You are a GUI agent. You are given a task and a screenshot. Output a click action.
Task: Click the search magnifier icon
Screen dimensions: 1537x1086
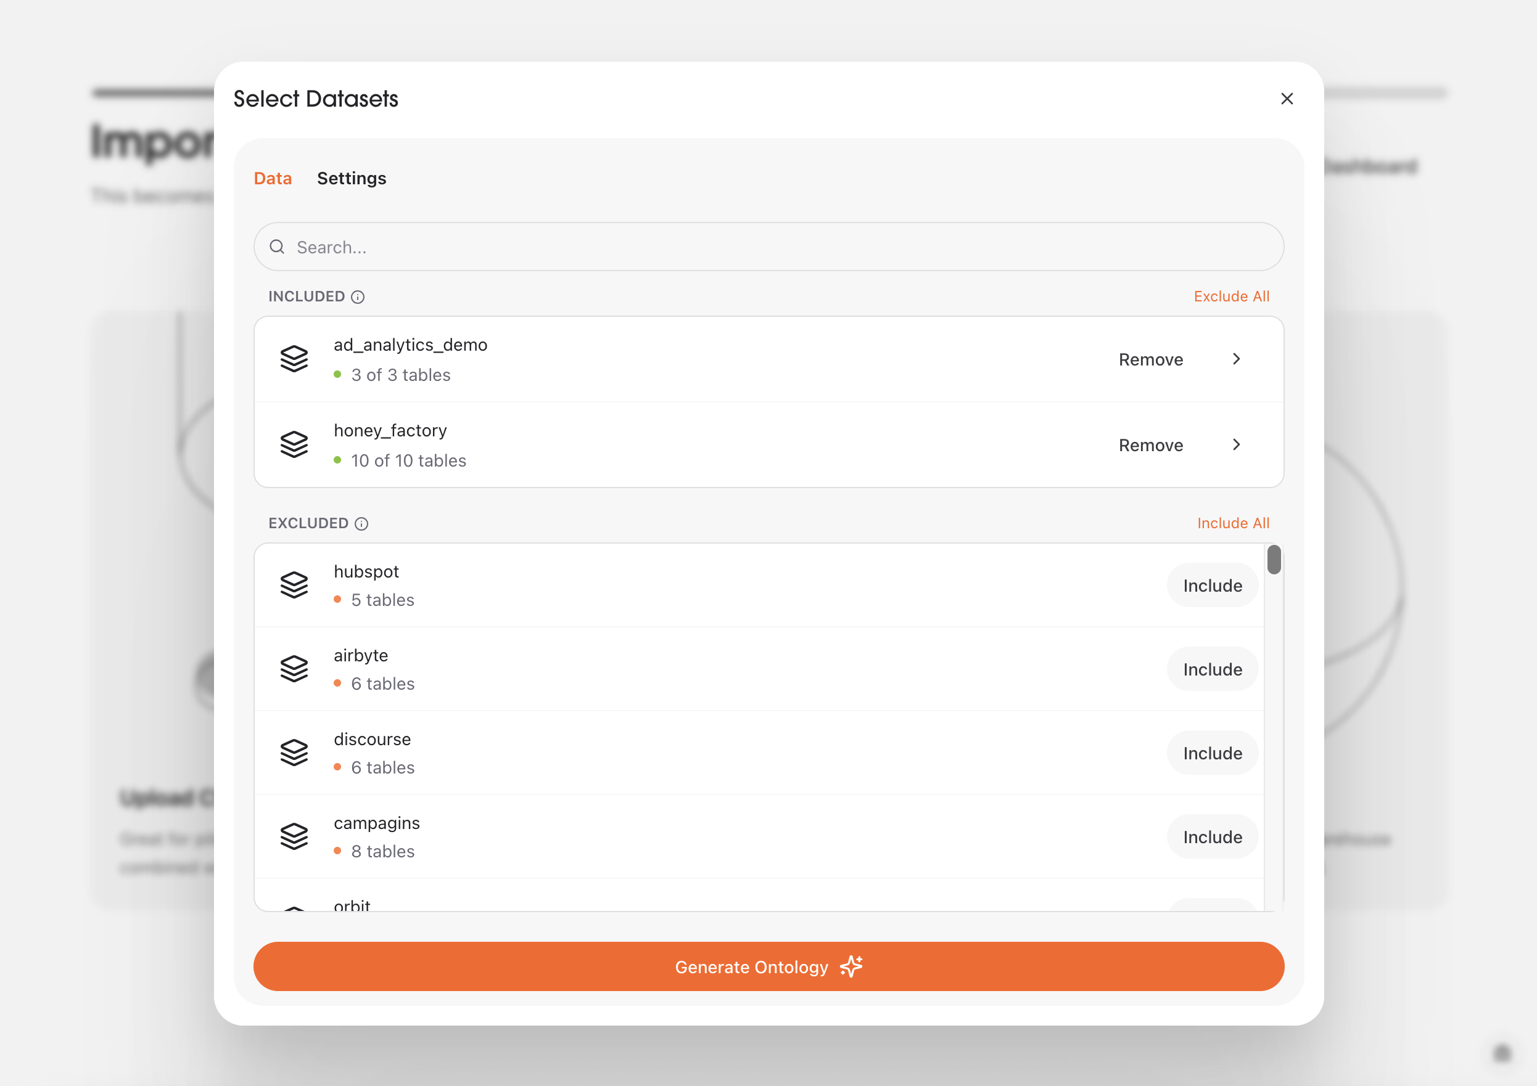click(277, 247)
